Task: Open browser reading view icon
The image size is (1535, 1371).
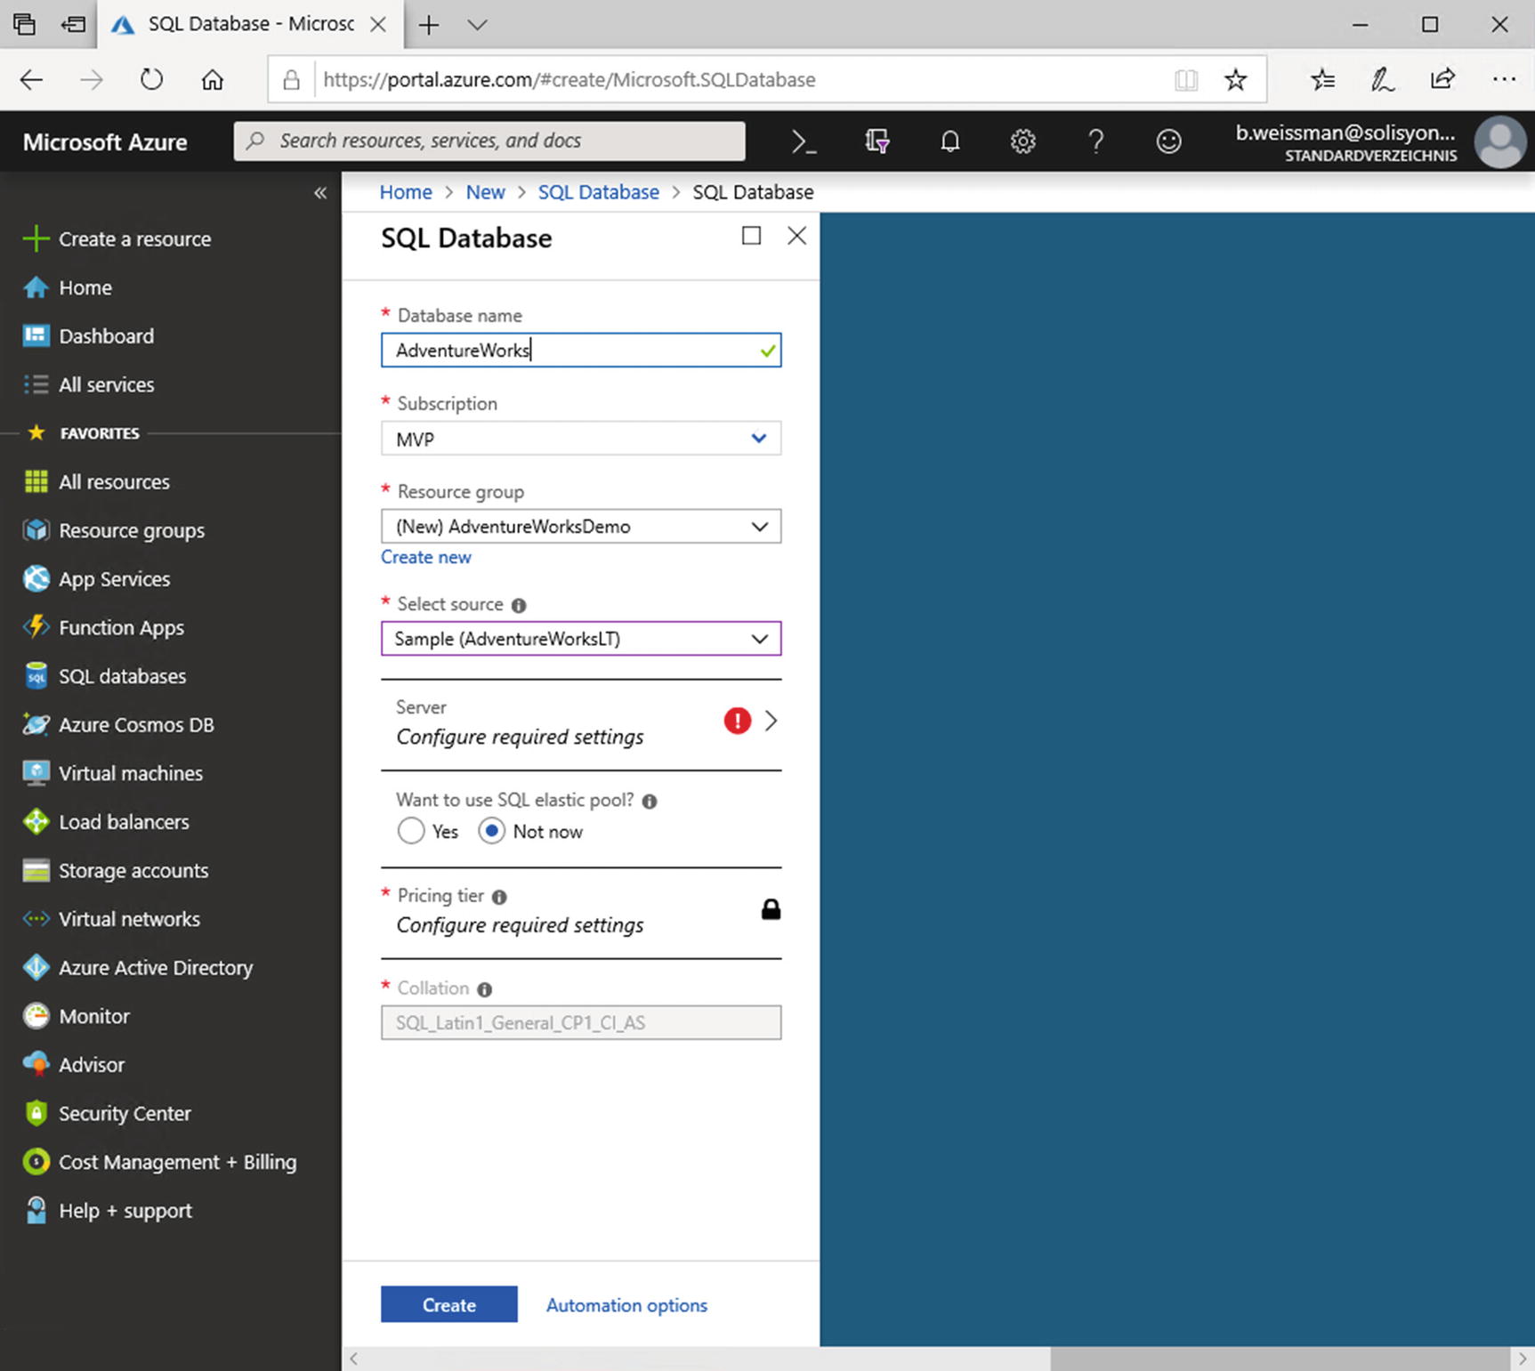Action: click(1185, 80)
